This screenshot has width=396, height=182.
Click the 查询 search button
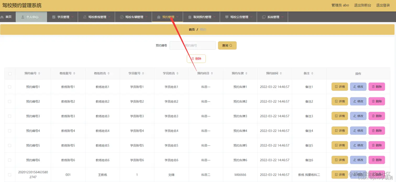[227, 45]
